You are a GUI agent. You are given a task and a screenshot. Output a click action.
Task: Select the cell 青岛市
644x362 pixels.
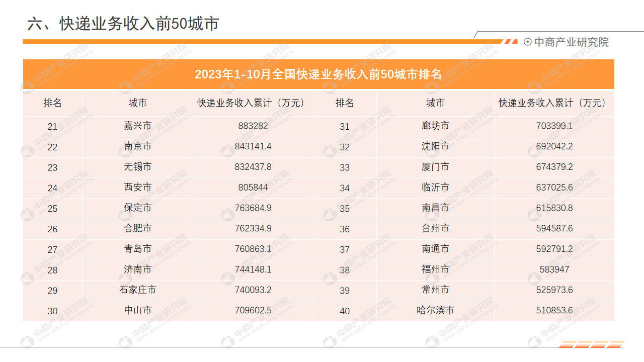[138, 249]
